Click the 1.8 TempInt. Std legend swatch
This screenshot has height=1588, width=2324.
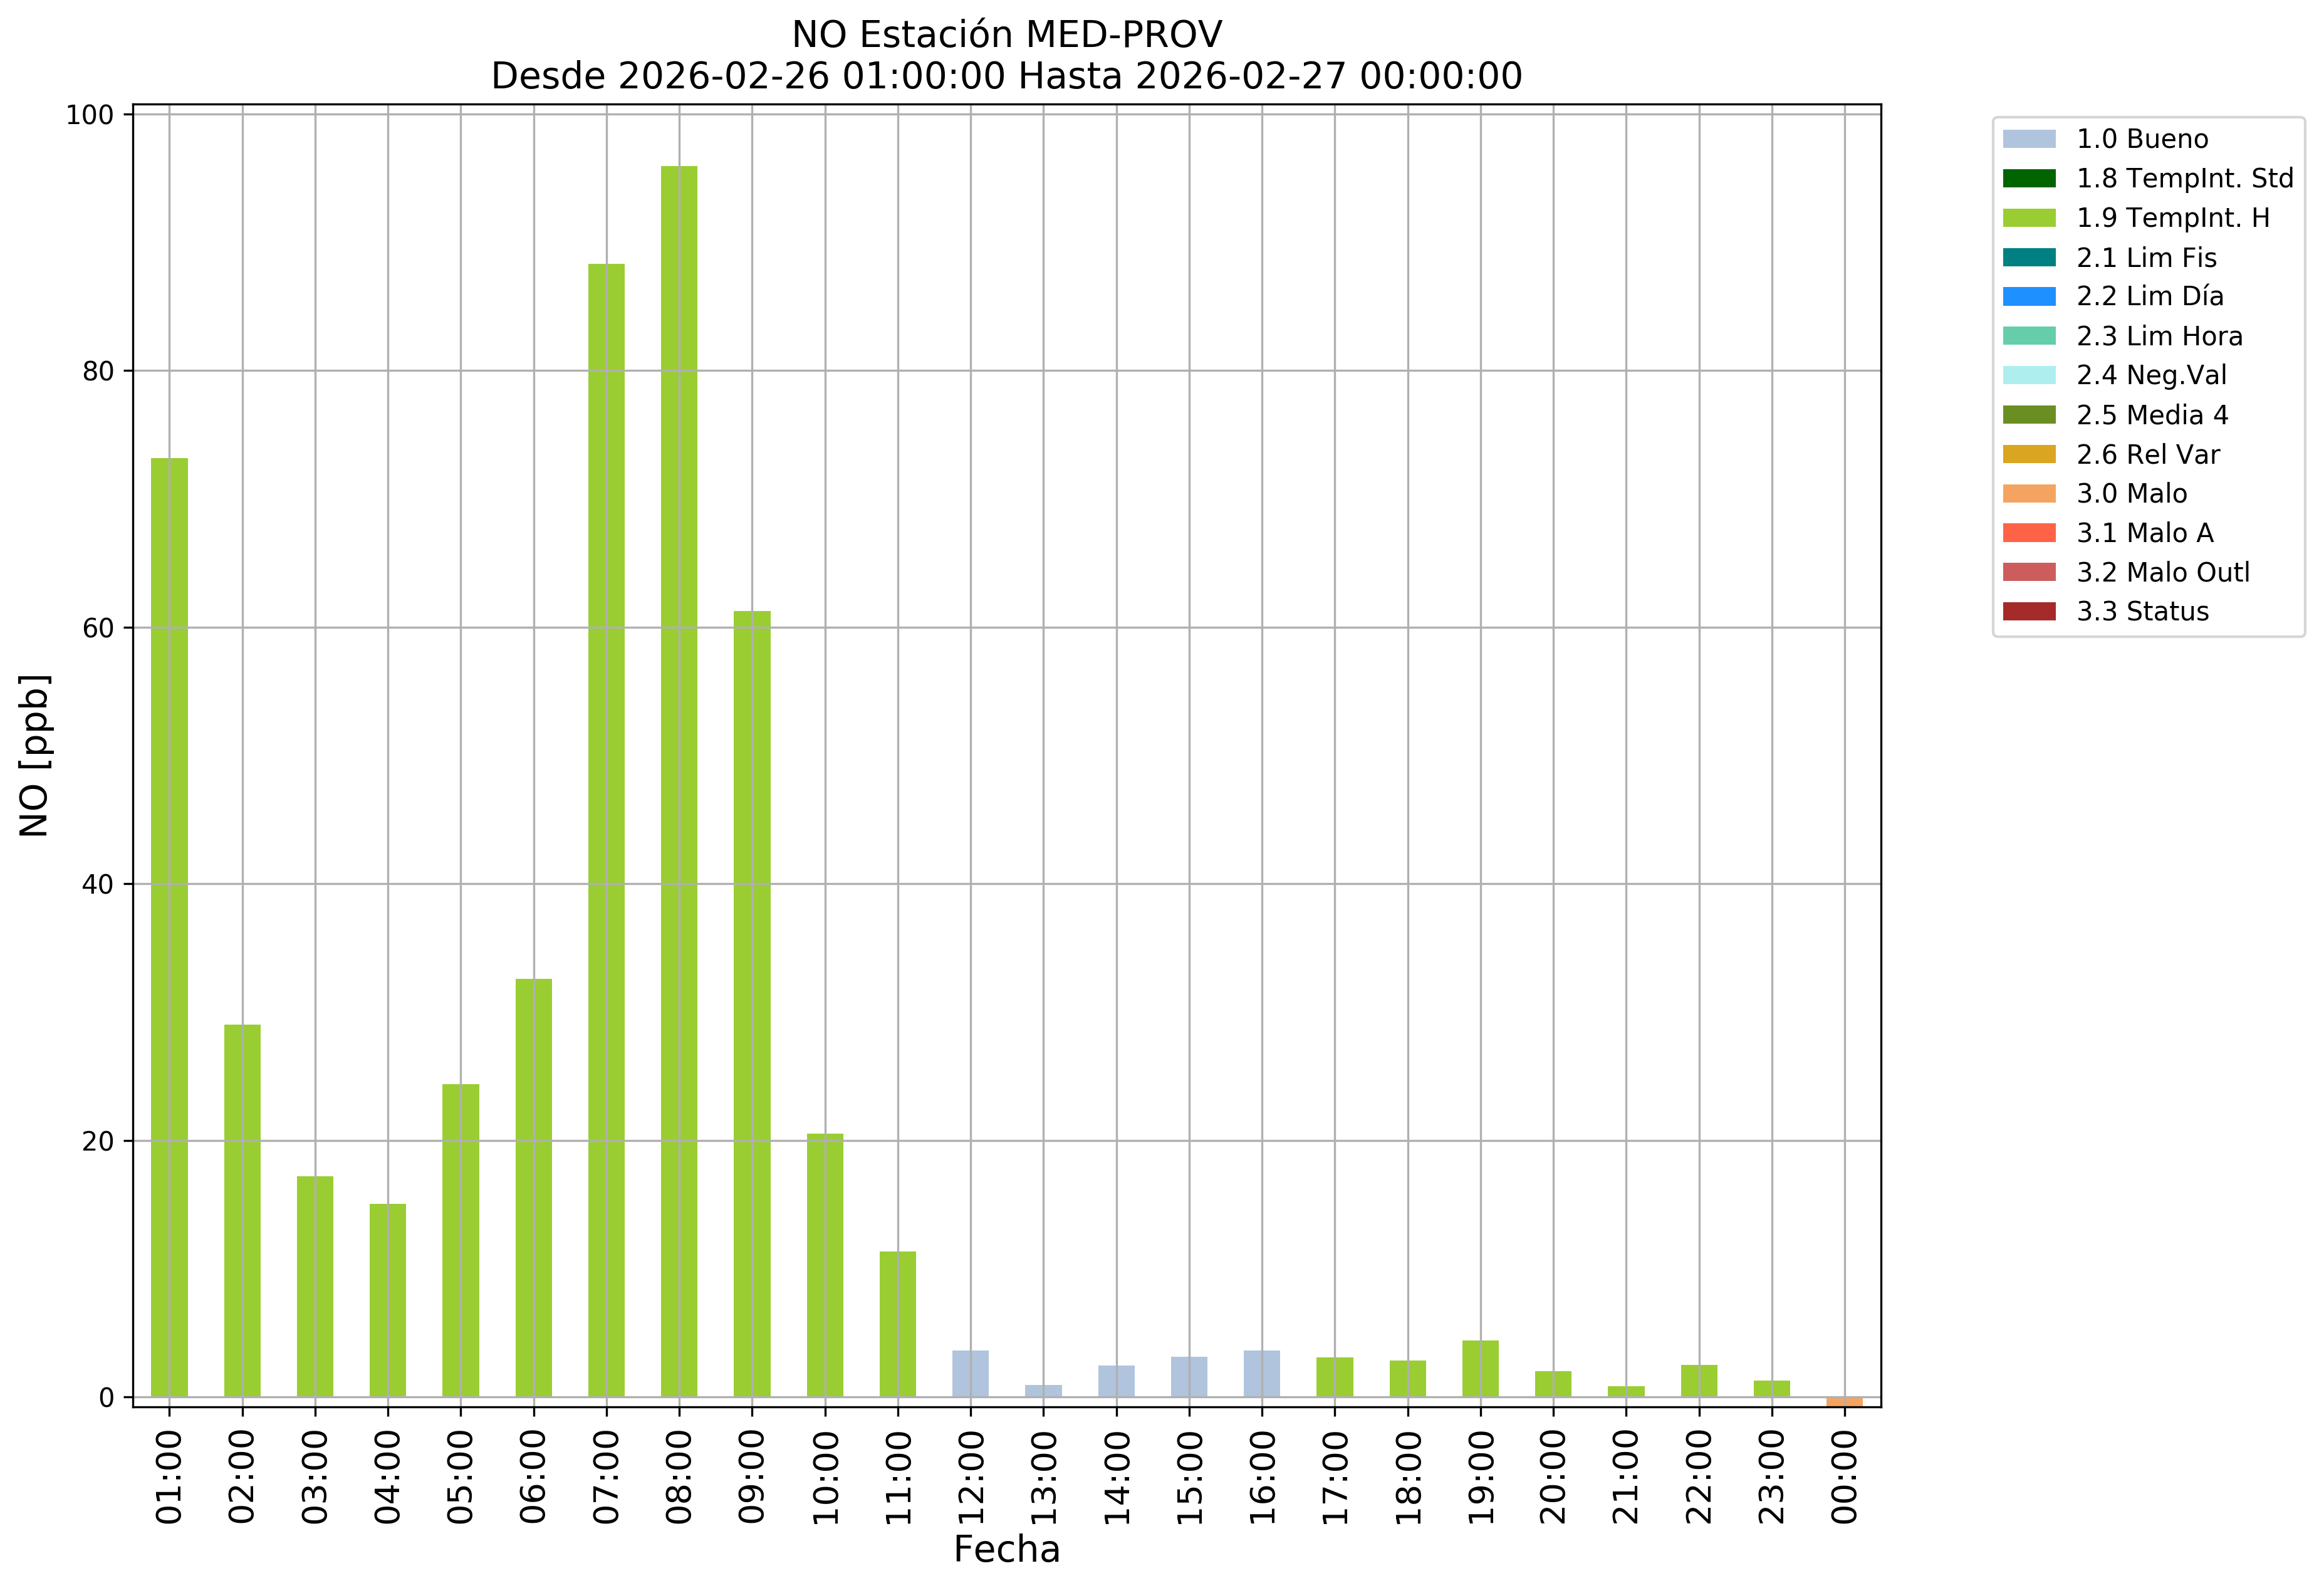pyautogui.click(x=2029, y=179)
